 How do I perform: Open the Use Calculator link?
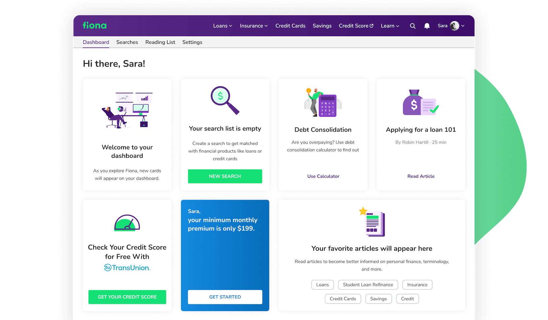[x=323, y=176]
